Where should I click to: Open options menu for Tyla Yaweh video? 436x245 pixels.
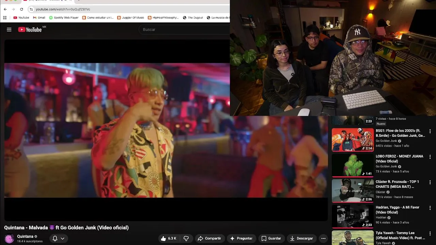click(x=430, y=233)
